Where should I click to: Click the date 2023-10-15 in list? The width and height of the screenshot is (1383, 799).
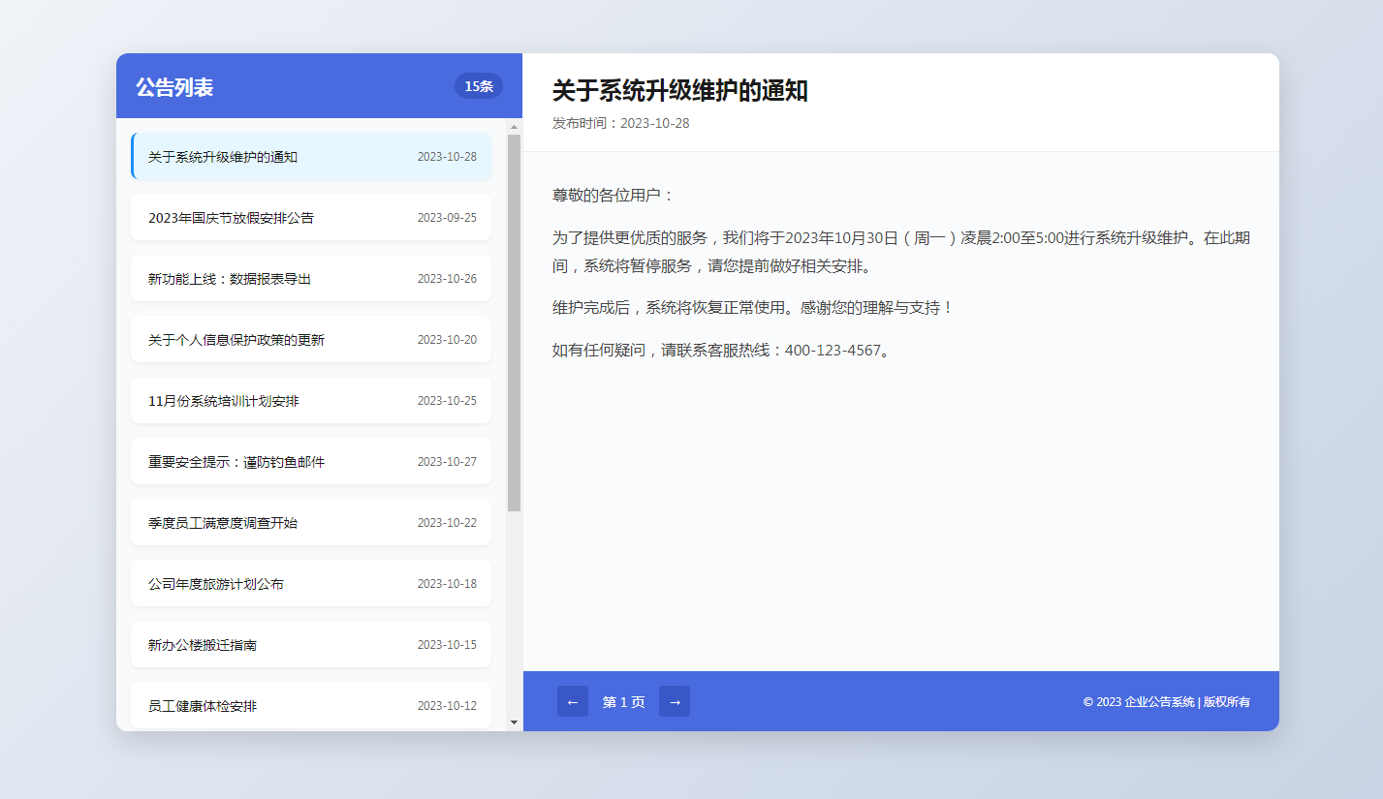[447, 644]
